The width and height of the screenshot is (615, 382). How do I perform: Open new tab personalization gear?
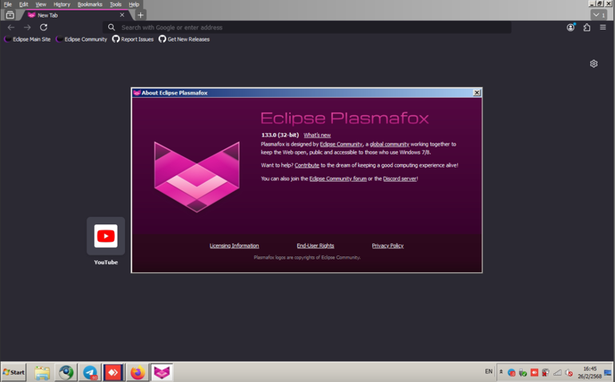point(594,63)
